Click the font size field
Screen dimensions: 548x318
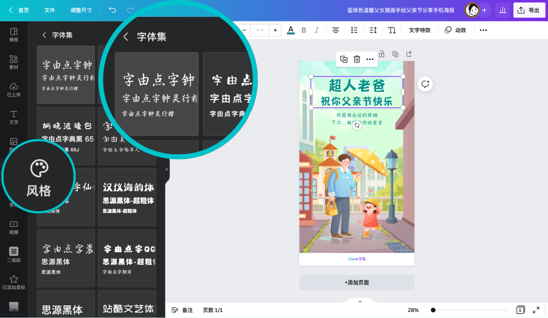[x=260, y=30]
